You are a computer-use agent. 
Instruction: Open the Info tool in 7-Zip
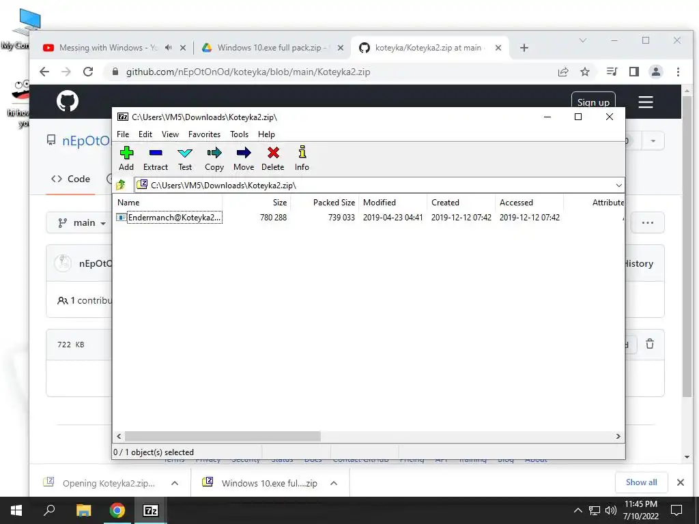(x=302, y=158)
